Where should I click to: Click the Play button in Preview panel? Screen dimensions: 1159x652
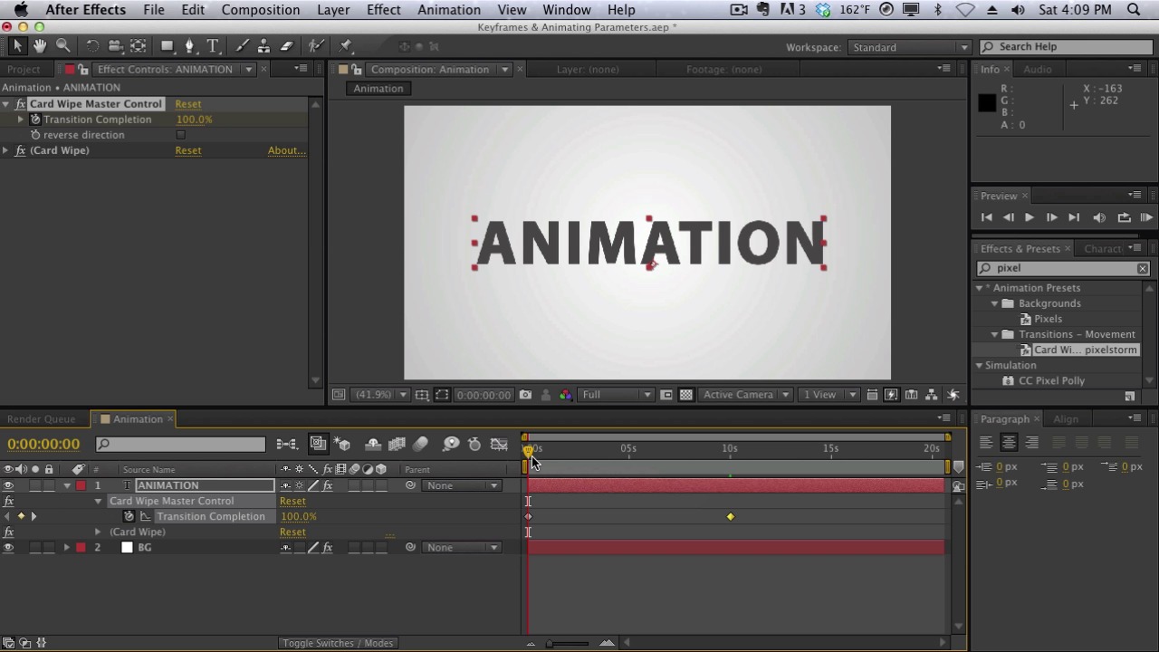click(x=1030, y=217)
